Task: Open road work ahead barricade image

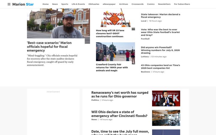Action: tap(115, 18)
